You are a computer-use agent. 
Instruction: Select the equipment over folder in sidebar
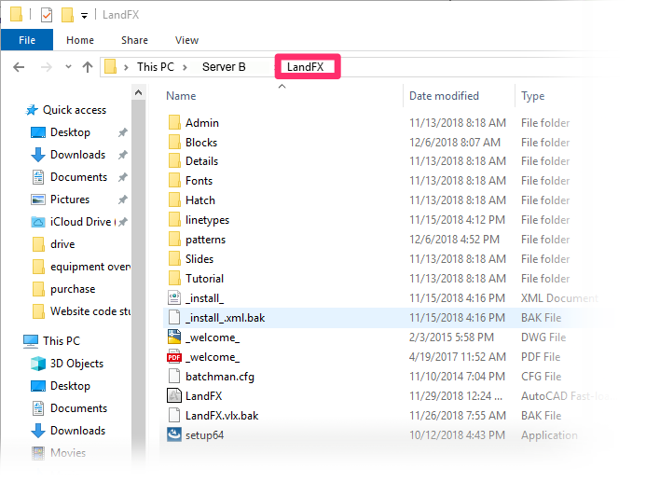point(90,267)
